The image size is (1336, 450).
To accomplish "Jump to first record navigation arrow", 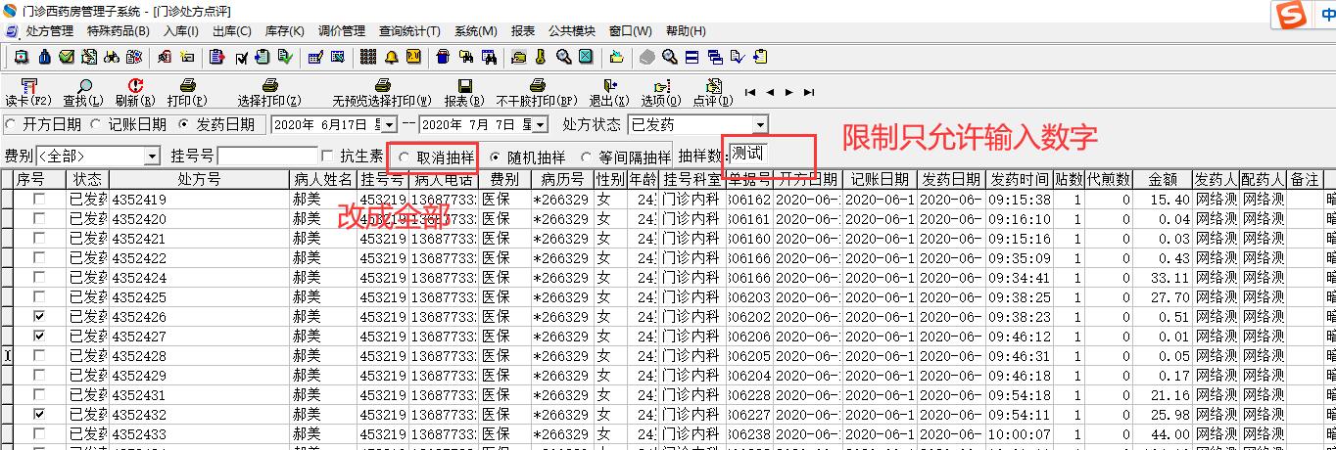I will 750,92.
